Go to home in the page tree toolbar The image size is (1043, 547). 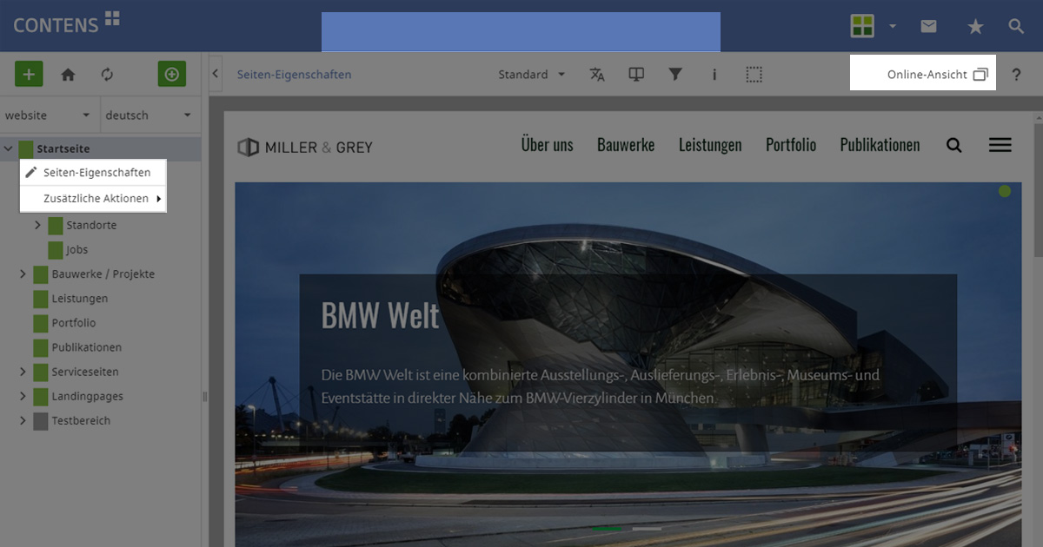tap(68, 75)
